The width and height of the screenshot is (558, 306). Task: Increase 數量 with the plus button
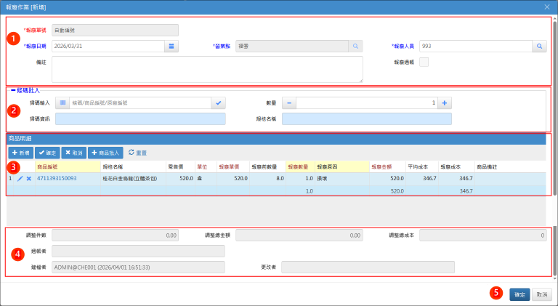click(445, 103)
